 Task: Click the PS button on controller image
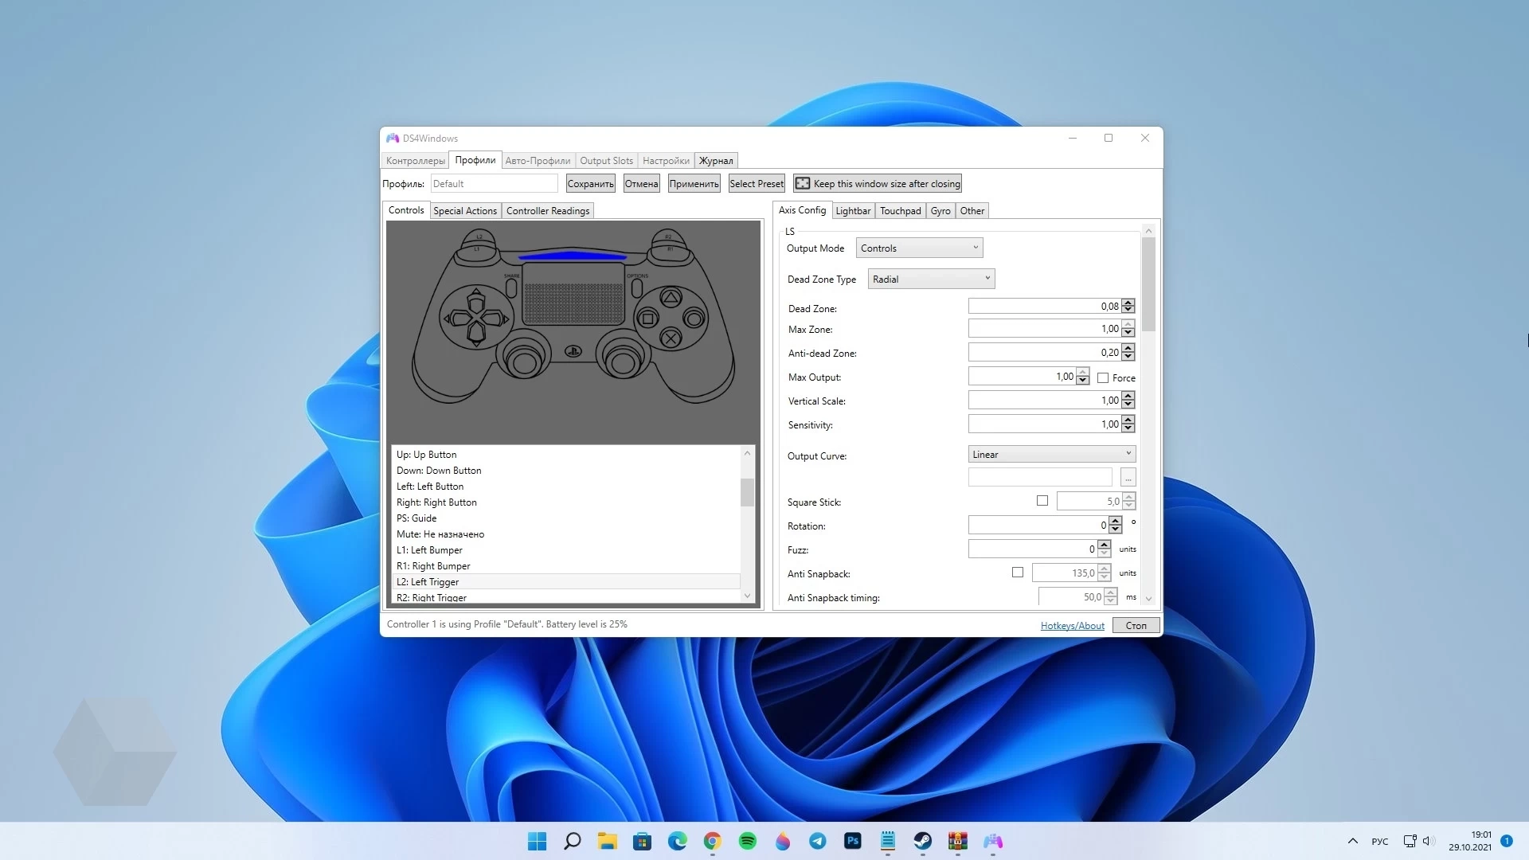click(573, 351)
